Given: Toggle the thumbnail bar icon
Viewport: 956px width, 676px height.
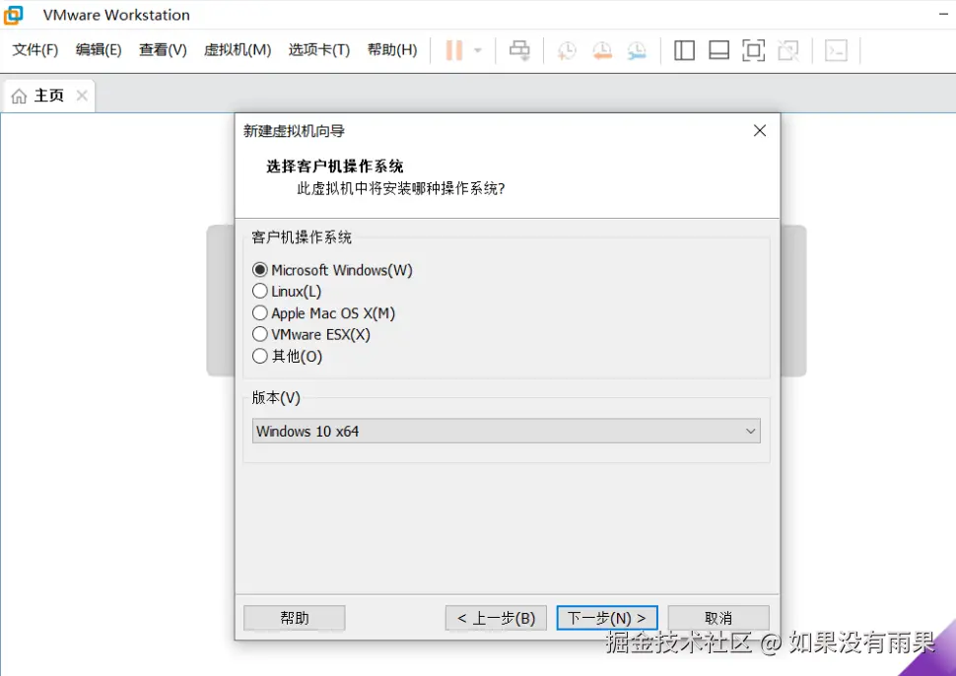Looking at the screenshot, I should 718,50.
